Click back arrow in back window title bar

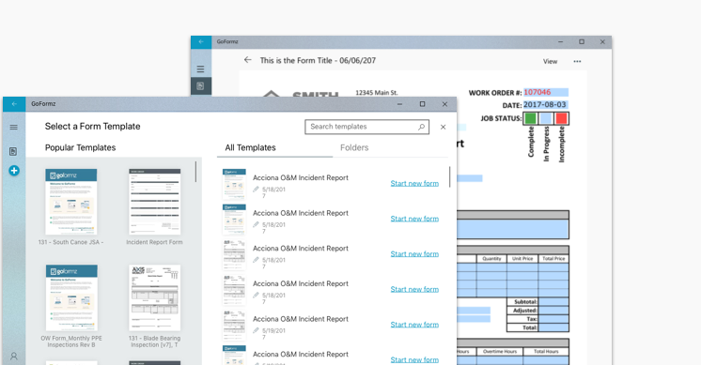point(201,42)
